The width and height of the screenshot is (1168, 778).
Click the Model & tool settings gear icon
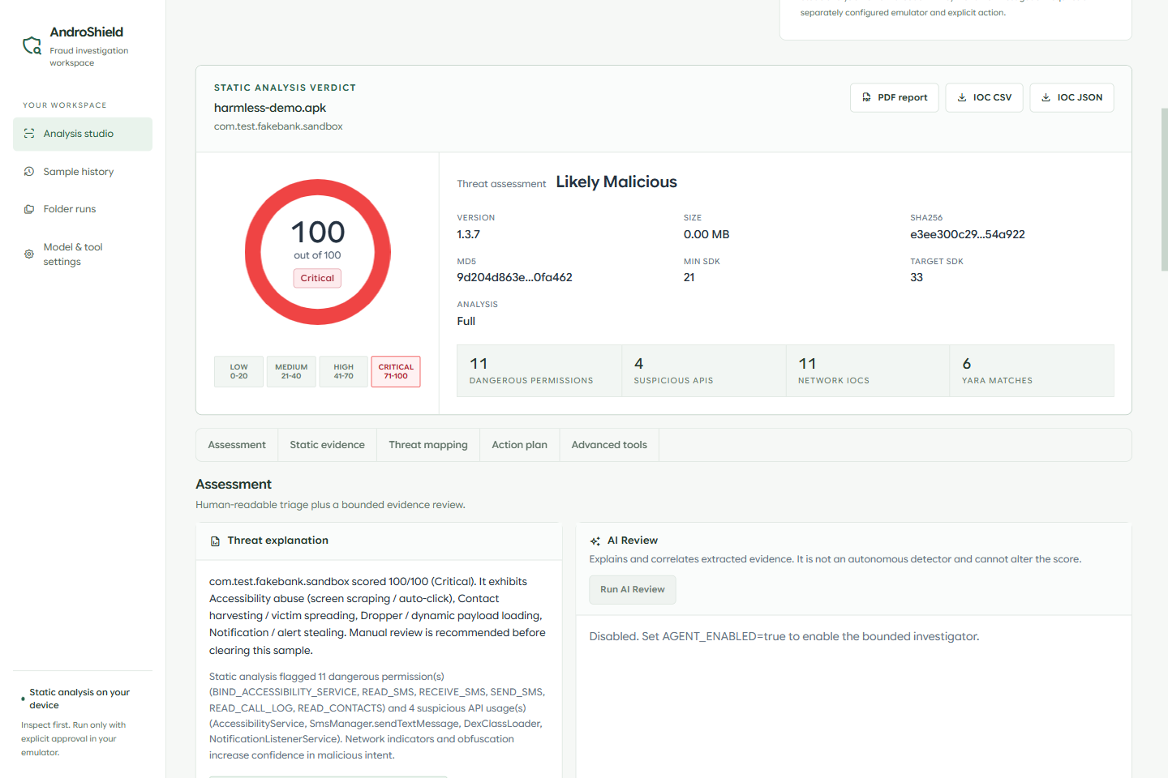(29, 254)
